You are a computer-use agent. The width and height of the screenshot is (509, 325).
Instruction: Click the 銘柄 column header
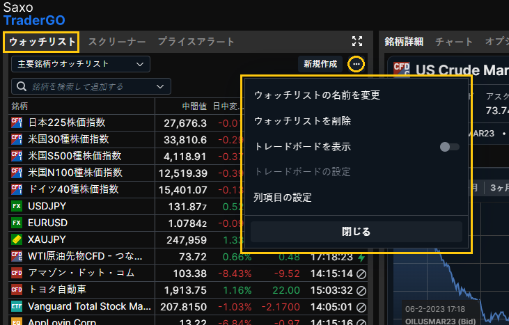click(19, 106)
